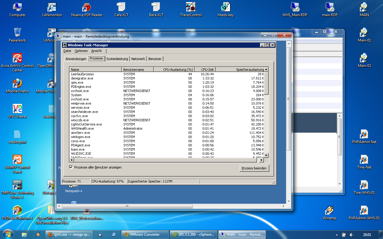Screen dimensions: 383x239
Task: Sort by the Benutzername column header
Action: click(x=138, y=70)
